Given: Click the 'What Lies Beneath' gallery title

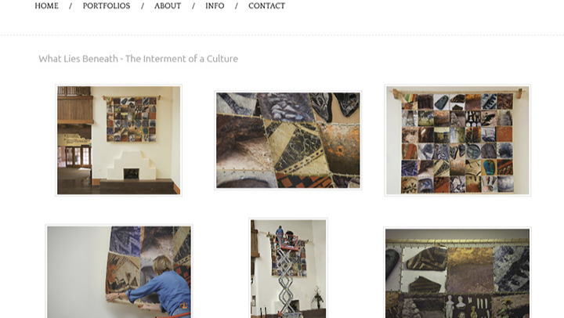Looking at the screenshot, I should click(x=138, y=59).
